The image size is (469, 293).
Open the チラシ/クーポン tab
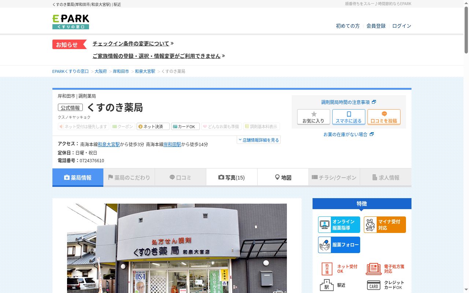(334, 177)
